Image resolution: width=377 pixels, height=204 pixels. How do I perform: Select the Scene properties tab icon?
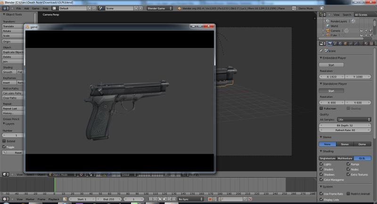(335, 43)
